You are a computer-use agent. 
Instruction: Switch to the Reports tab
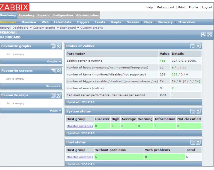[43, 15]
